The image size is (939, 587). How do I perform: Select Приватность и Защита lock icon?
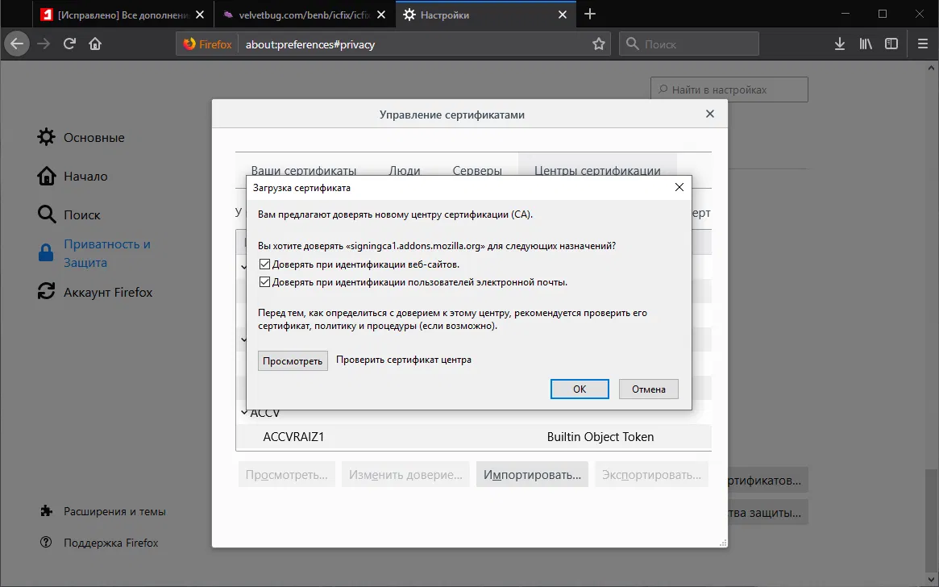tap(46, 252)
